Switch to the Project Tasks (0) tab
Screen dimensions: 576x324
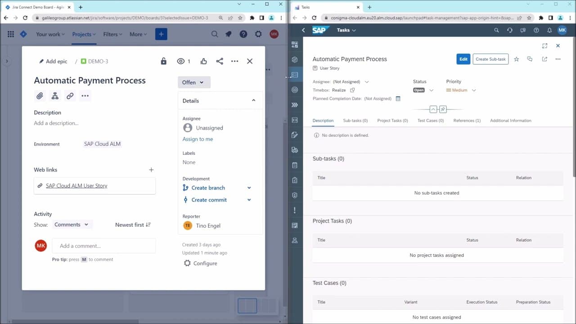coord(392,121)
